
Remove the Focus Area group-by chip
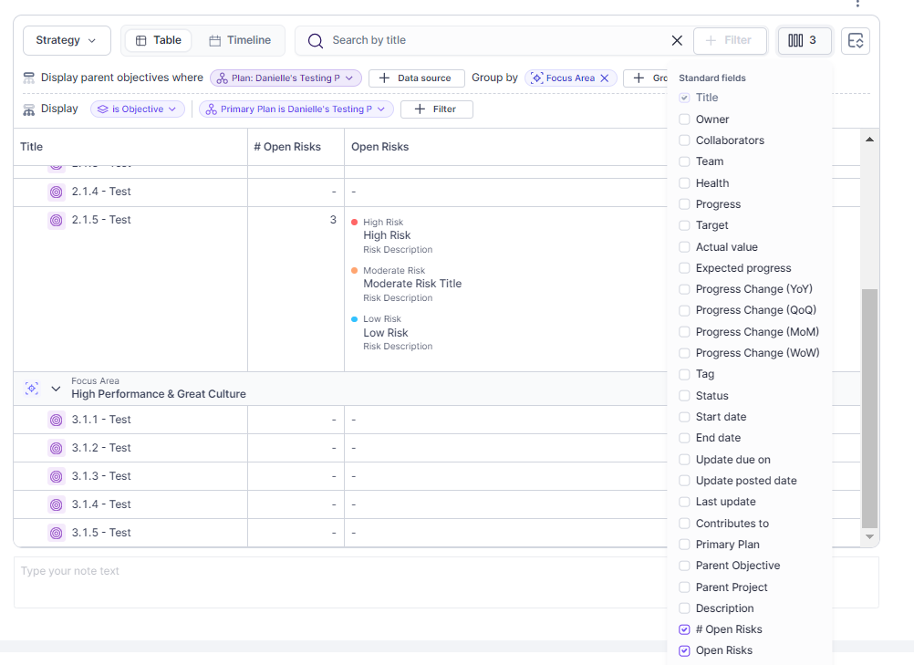(604, 78)
